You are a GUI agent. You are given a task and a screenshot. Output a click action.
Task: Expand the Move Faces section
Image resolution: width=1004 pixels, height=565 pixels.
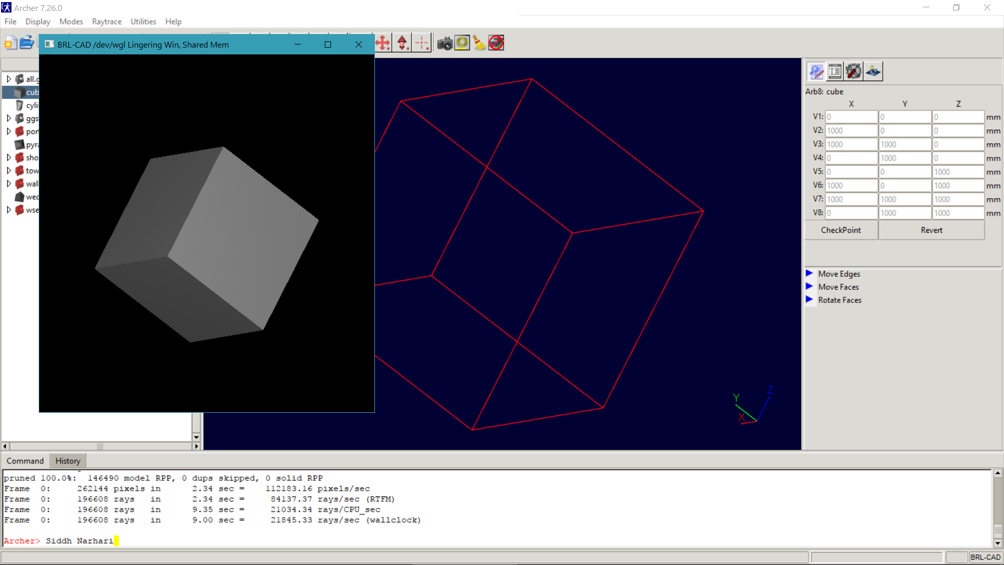(x=809, y=287)
